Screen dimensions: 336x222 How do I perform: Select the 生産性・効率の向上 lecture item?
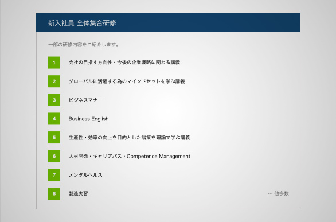tap(129, 137)
